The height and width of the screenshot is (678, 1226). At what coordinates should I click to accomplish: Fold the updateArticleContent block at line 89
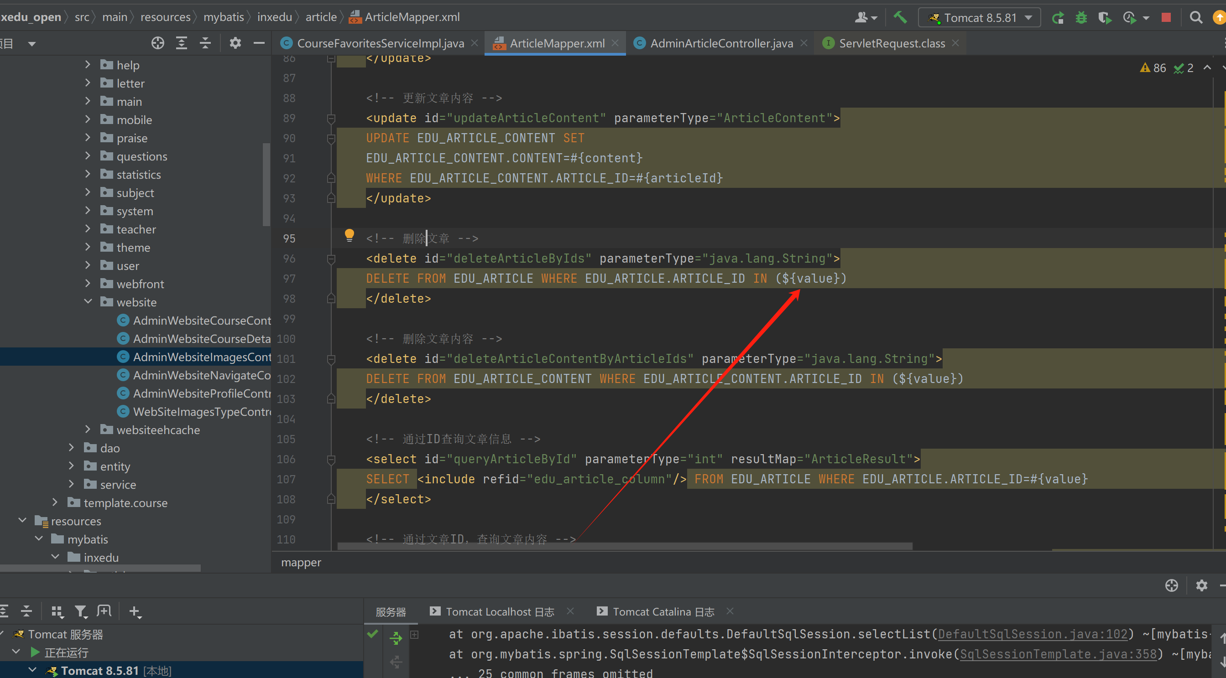pos(331,119)
